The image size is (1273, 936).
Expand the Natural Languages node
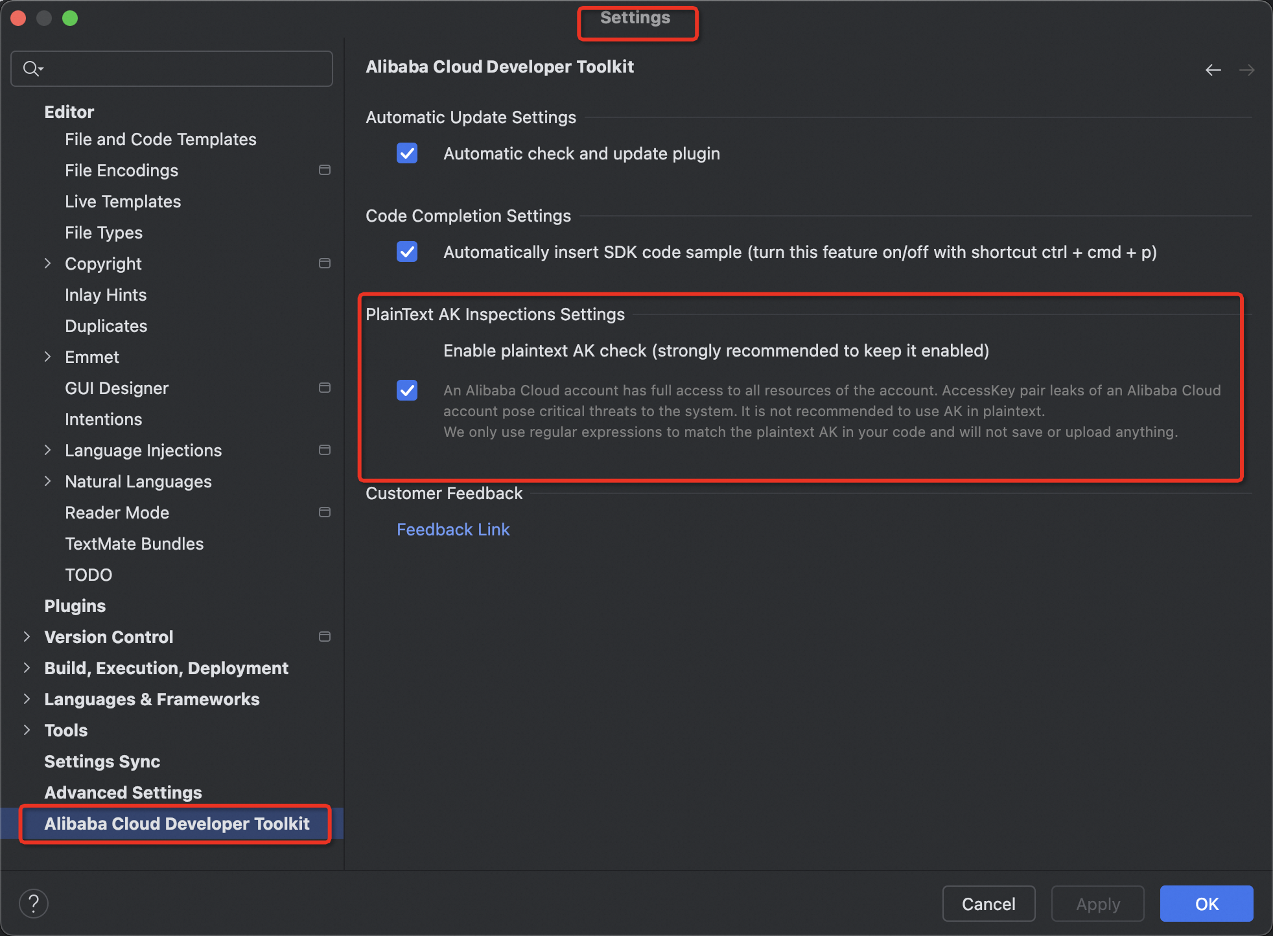click(47, 481)
